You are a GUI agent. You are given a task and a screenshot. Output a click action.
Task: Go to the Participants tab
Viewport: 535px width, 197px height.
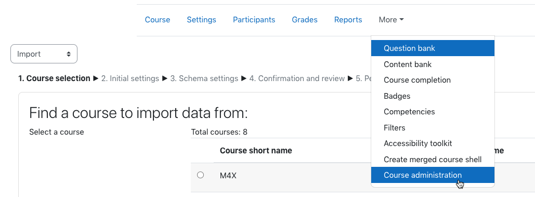click(254, 20)
